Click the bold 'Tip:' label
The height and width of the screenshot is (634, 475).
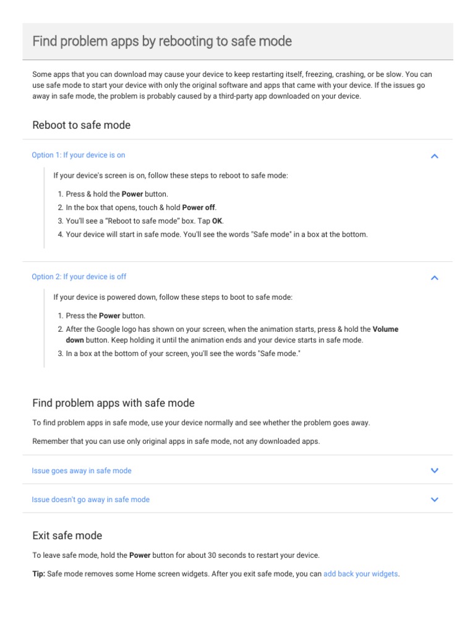[x=38, y=574]
